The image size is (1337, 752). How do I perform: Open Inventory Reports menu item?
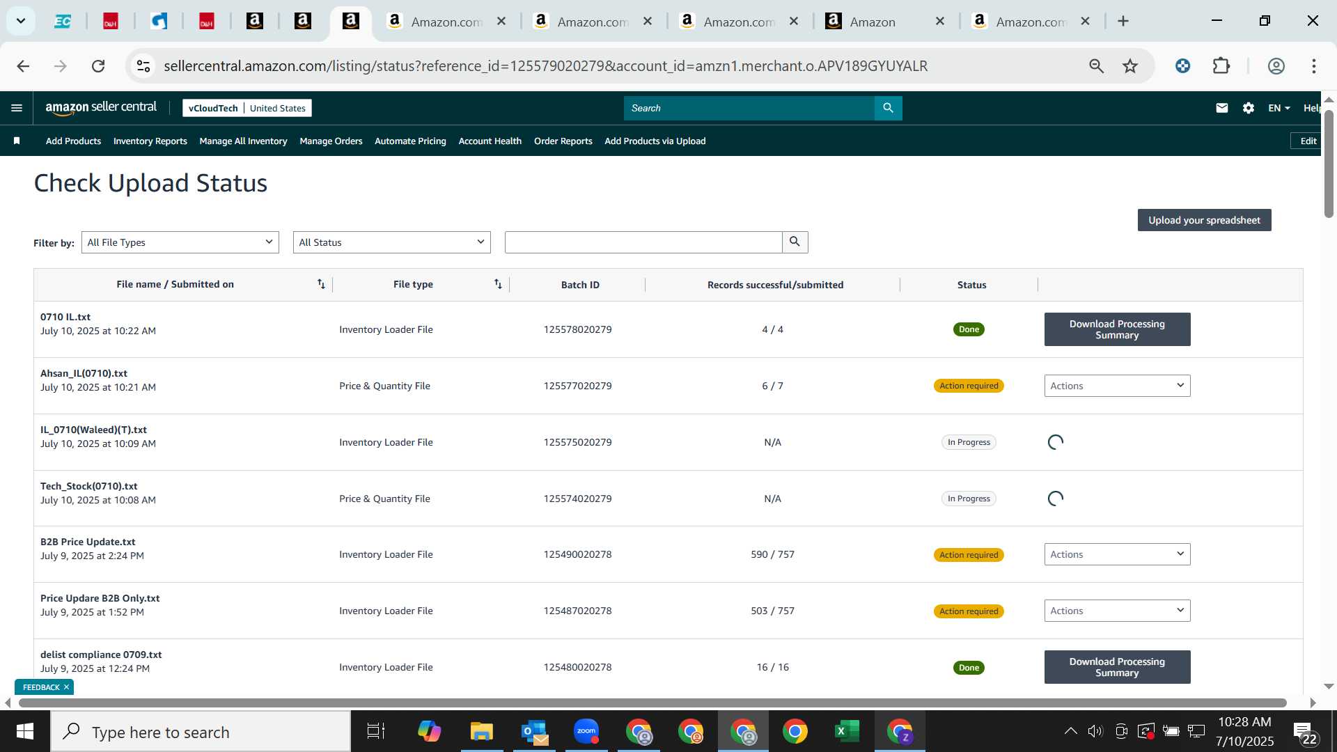[x=150, y=141]
